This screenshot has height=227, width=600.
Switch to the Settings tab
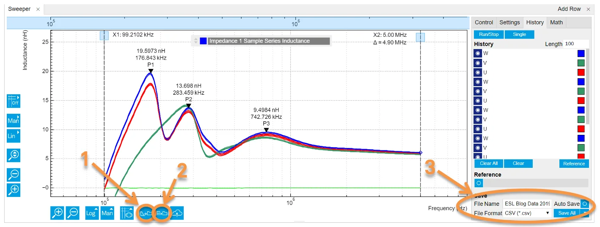click(509, 22)
